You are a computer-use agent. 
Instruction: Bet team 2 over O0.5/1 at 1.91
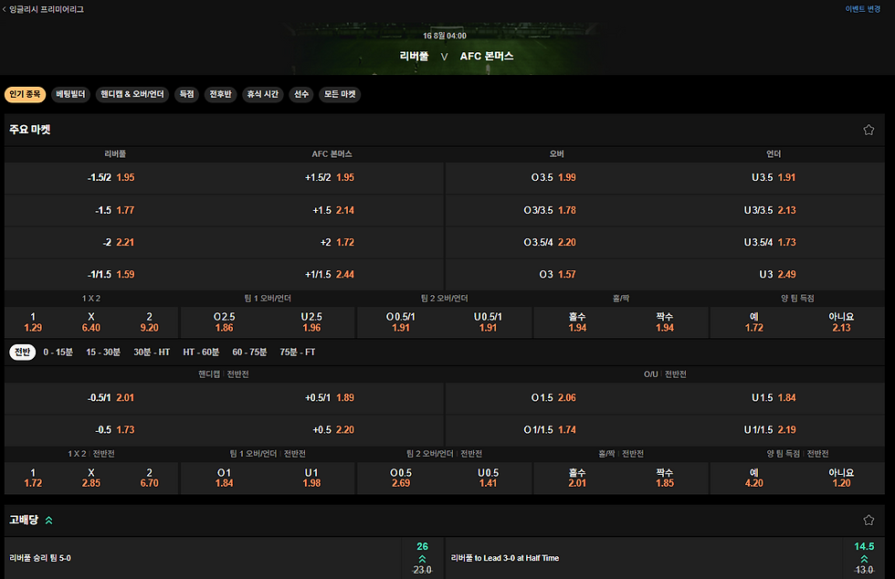(401, 322)
